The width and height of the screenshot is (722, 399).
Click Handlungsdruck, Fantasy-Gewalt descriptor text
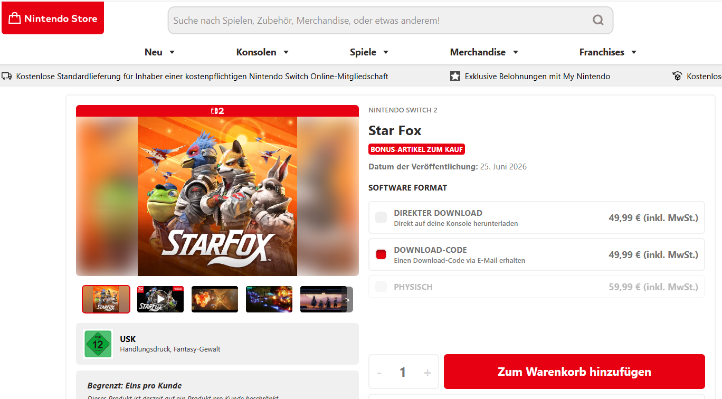pos(170,349)
